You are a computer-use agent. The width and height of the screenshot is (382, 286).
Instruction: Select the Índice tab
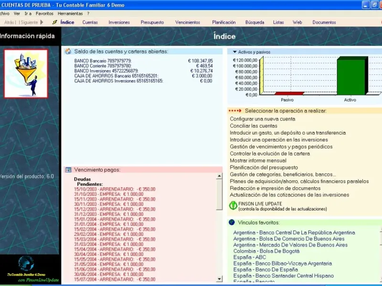coord(67,22)
